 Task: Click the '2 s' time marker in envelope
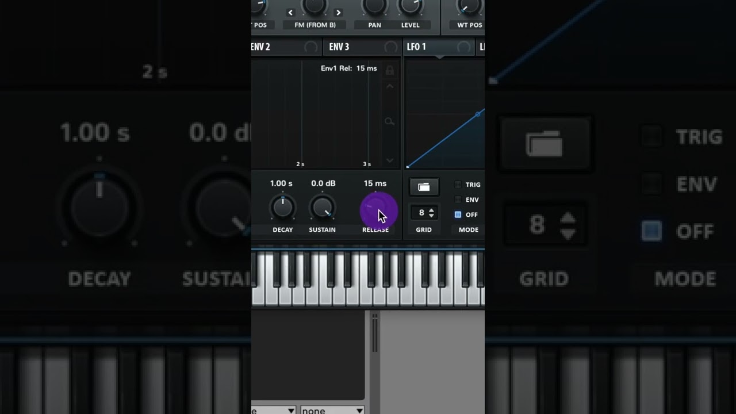[x=300, y=164]
